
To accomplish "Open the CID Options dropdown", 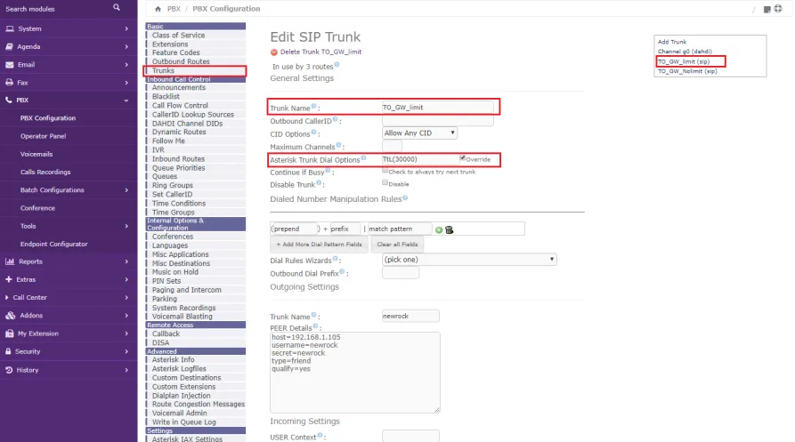I will pos(419,133).
